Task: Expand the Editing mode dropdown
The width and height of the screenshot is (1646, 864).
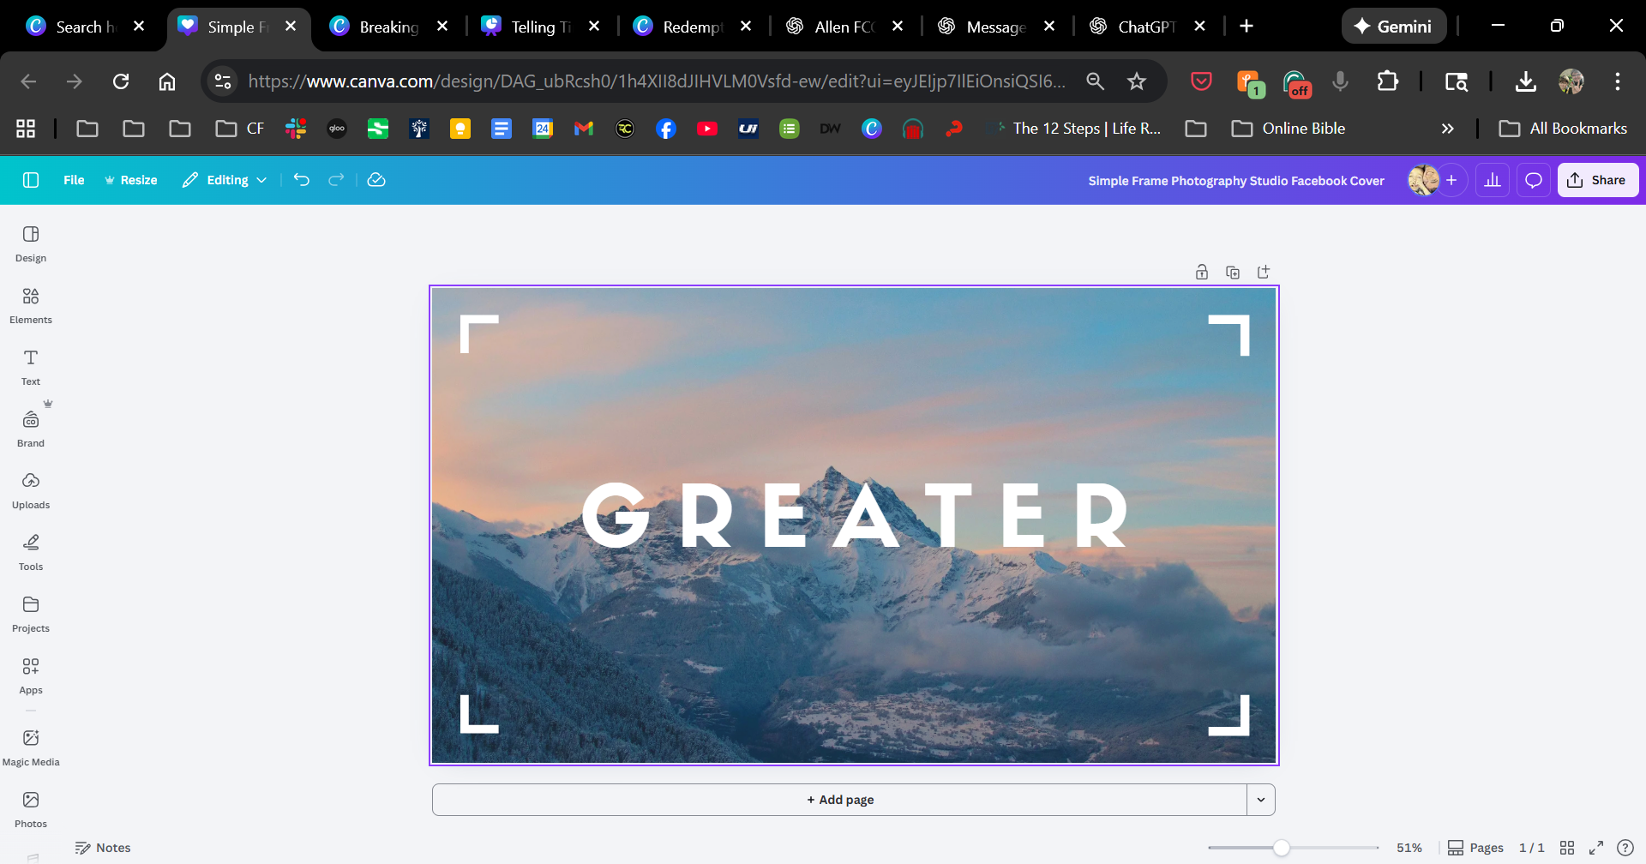Action: point(225,180)
